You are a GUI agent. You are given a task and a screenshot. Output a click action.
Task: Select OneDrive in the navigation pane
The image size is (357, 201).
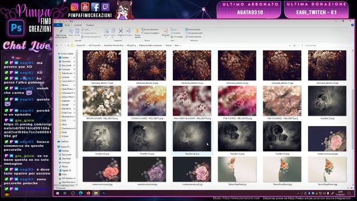[64, 141]
